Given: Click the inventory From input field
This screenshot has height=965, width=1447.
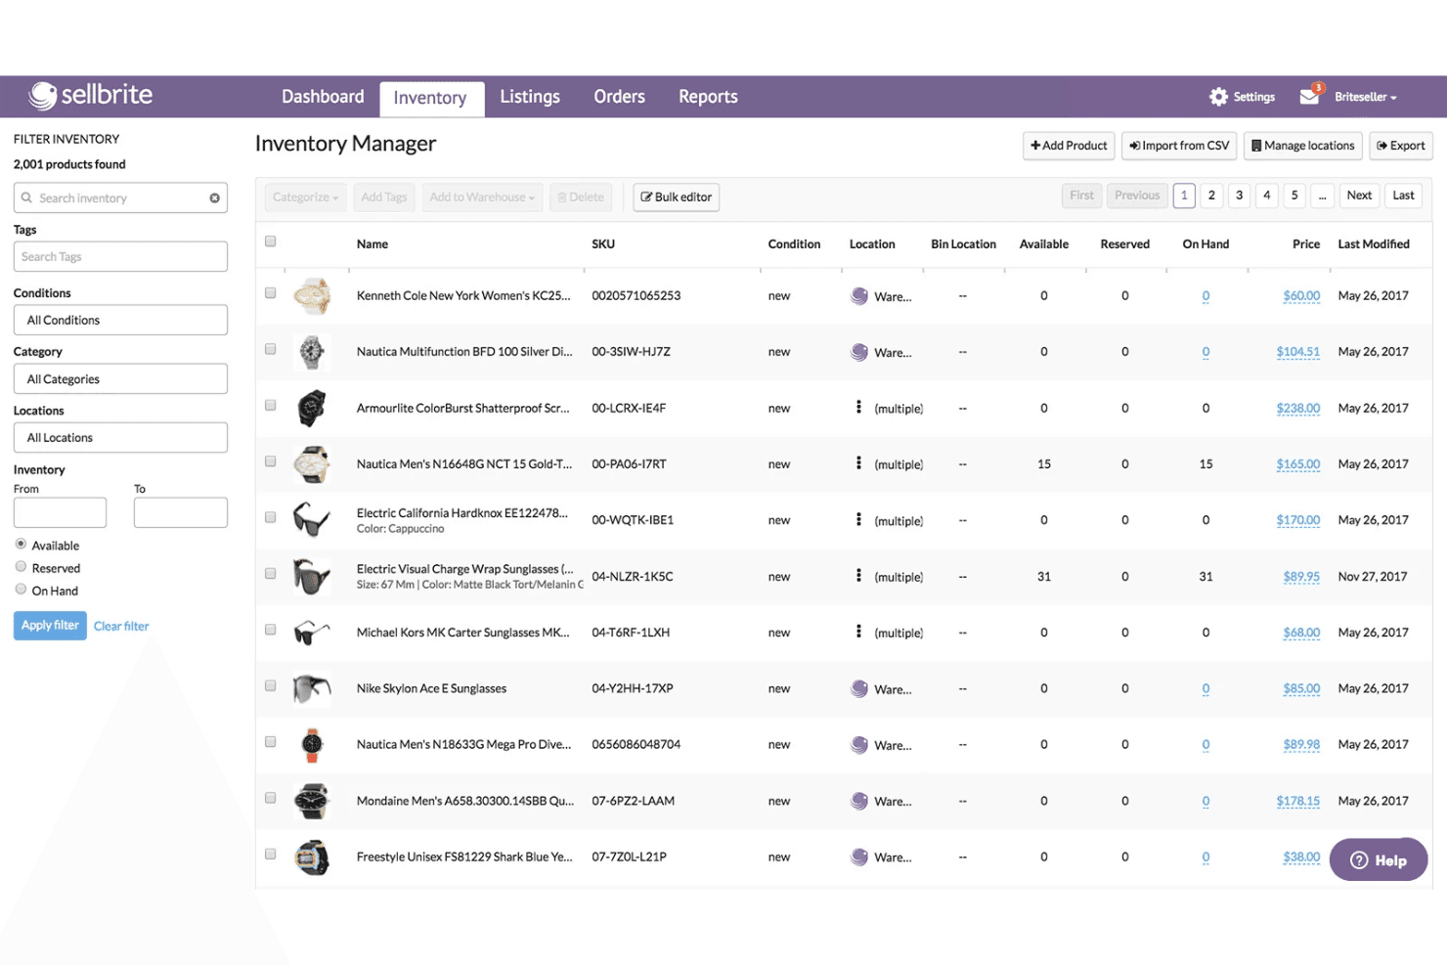Looking at the screenshot, I should click(x=60, y=512).
